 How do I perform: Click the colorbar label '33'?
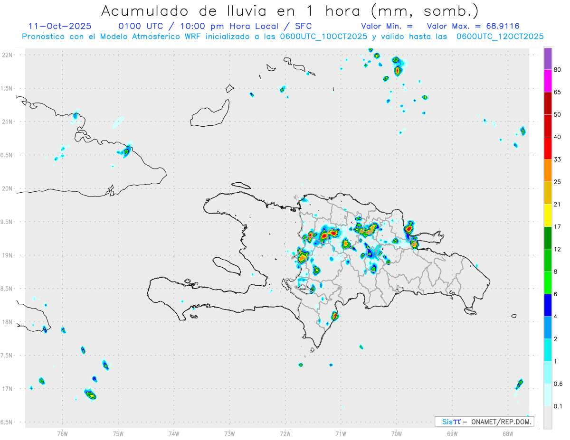click(x=558, y=159)
